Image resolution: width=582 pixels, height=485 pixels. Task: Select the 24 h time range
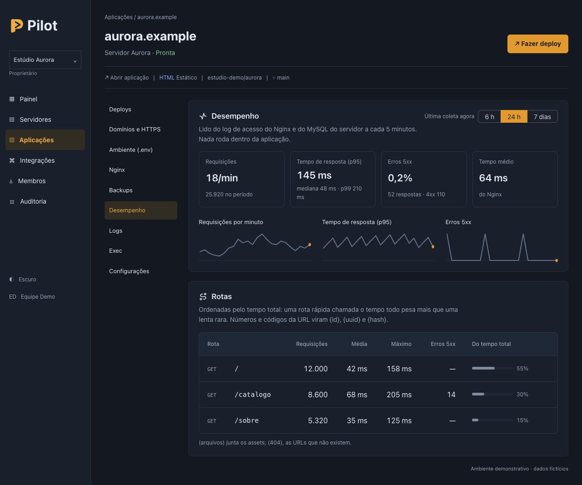click(514, 117)
